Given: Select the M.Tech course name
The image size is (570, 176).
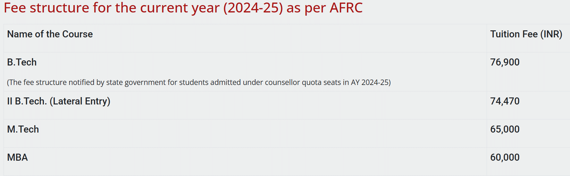Looking at the screenshot, I should click(23, 129).
